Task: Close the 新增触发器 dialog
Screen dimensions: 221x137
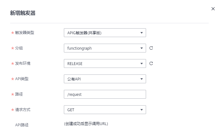Action: (x=213, y=9)
